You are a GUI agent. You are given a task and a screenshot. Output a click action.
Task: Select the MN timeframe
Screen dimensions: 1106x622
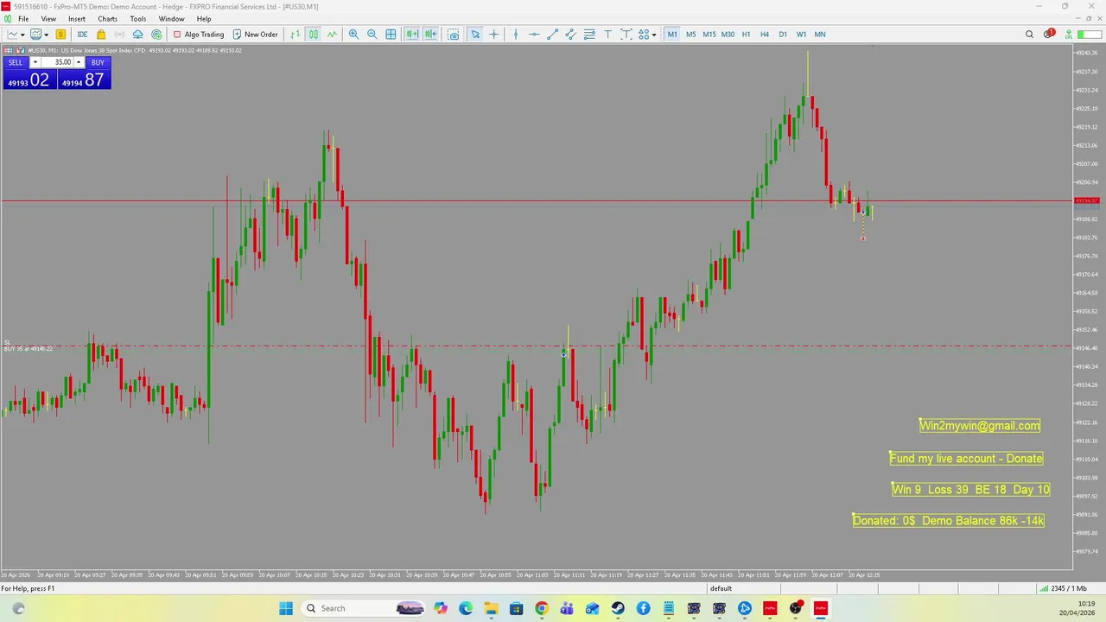(820, 35)
